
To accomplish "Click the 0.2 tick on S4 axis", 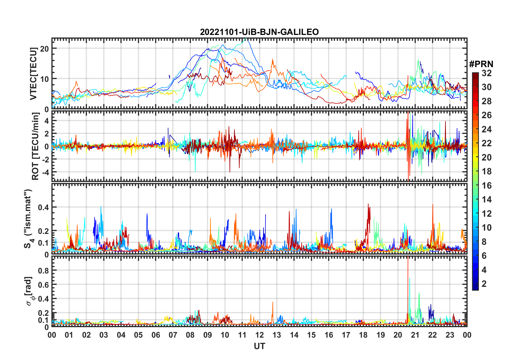I will [44, 231].
